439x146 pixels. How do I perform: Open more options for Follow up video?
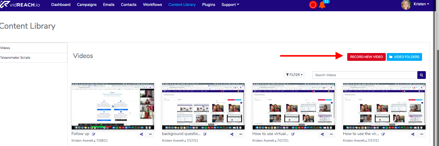150,134
